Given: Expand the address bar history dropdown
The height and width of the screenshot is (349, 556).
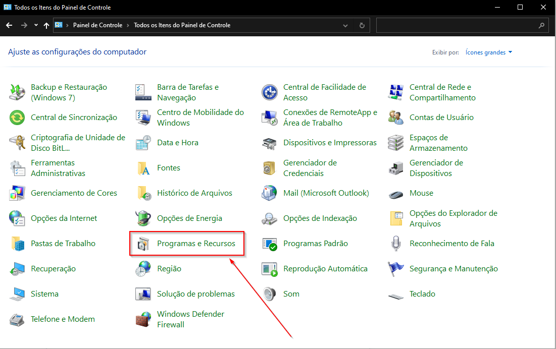Looking at the screenshot, I should point(345,26).
